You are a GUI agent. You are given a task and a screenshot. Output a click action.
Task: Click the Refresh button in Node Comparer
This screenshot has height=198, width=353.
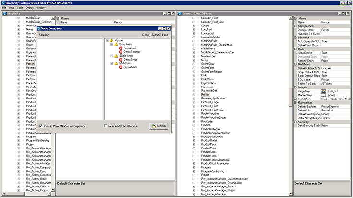pyautogui.click(x=158, y=126)
